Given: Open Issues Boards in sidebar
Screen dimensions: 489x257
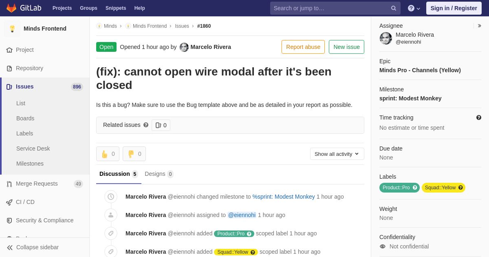Looking at the screenshot, I should click(25, 118).
